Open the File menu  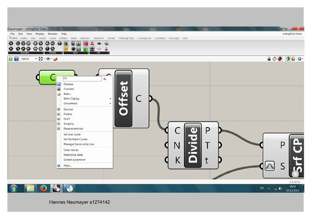[12, 34]
